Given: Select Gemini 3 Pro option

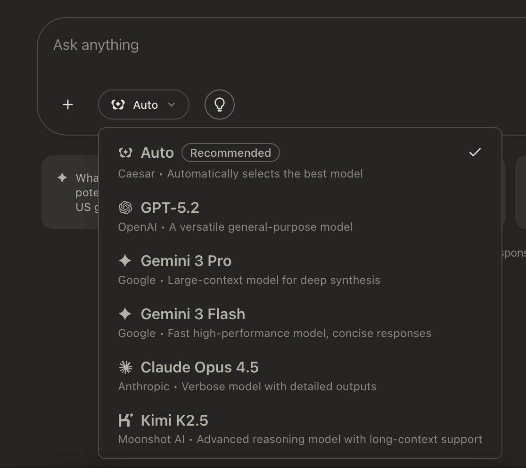Looking at the screenshot, I should (x=300, y=270).
